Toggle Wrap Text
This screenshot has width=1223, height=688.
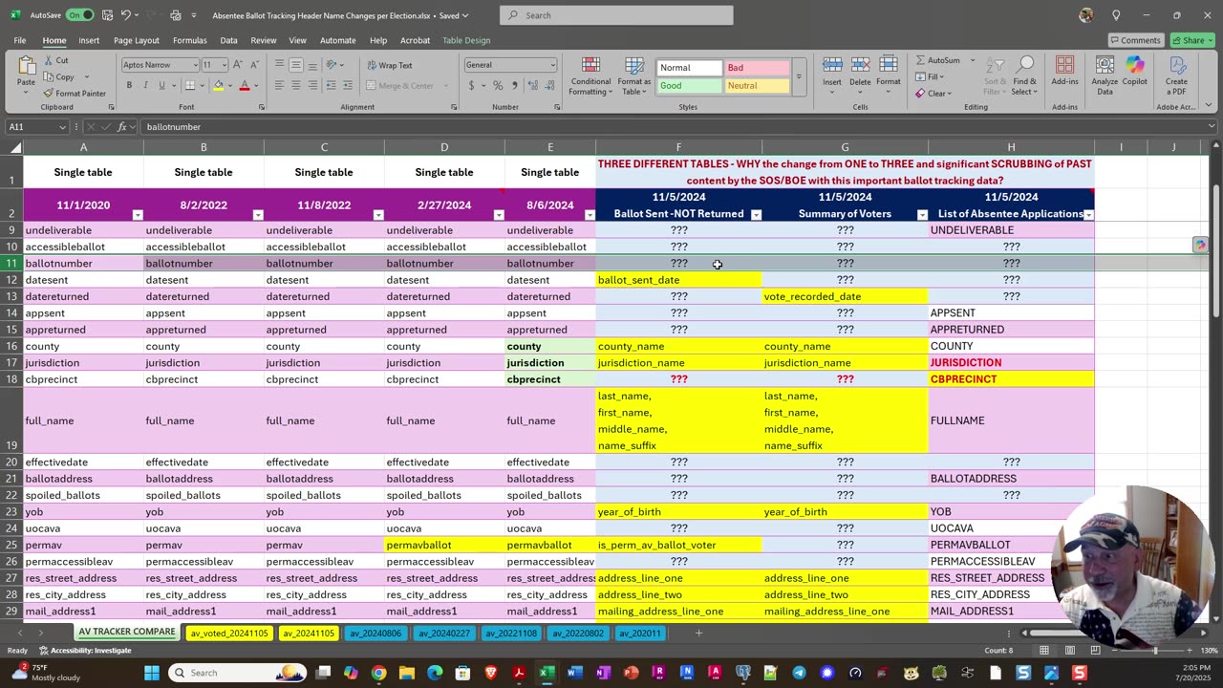(x=390, y=65)
